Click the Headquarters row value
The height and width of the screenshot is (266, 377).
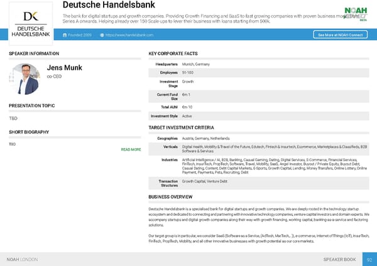click(x=197, y=65)
